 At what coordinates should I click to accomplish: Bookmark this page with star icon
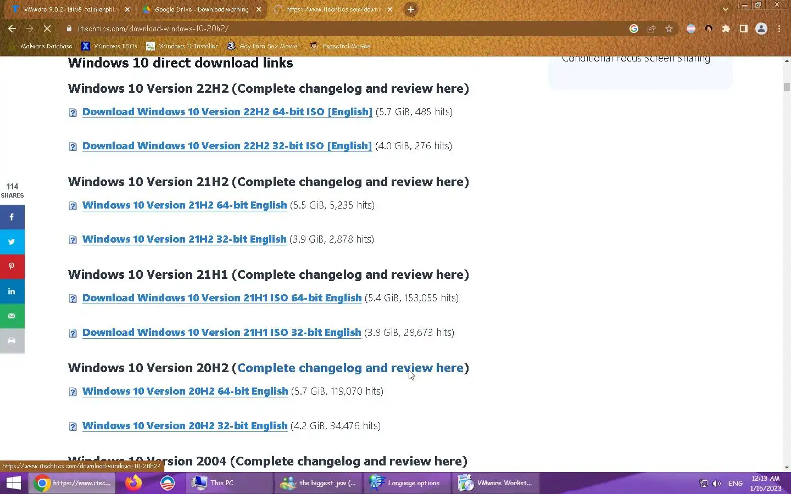click(x=669, y=29)
